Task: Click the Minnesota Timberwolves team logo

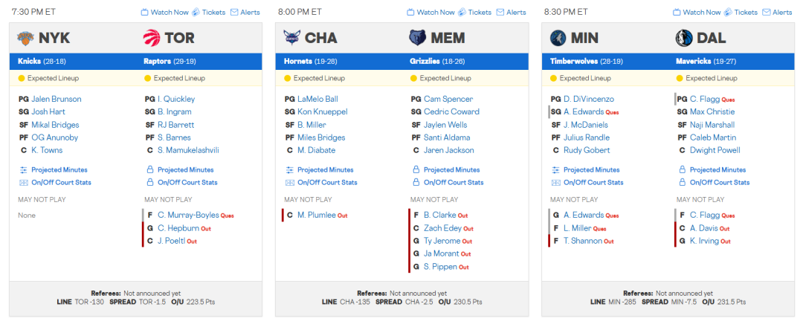Action: click(558, 38)
